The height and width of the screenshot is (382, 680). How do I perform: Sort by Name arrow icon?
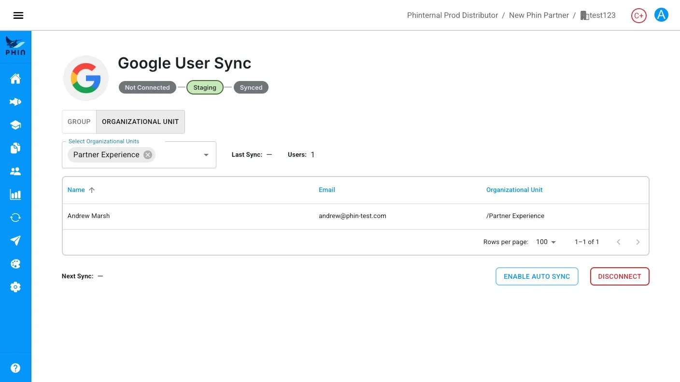click(x=92, y=190)
